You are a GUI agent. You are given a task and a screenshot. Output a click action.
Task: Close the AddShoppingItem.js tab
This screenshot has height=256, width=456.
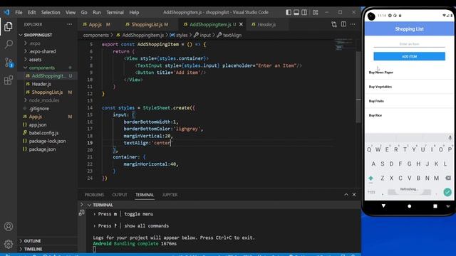click(241, 24)
